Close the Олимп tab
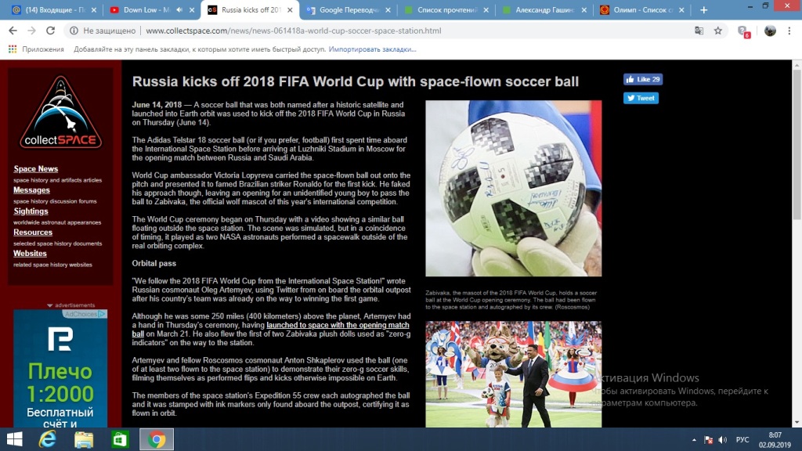The width and height of the screenshot is (802, 451). point(681,9)
